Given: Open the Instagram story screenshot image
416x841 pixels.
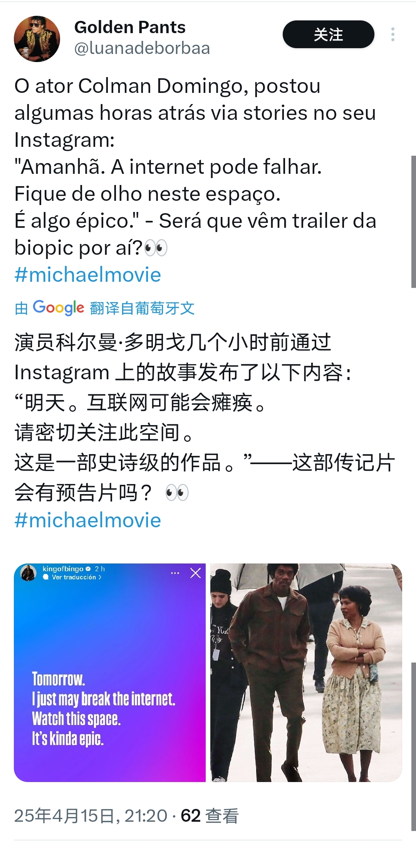Looking at the screenshot, I should (x=110, y=673).
